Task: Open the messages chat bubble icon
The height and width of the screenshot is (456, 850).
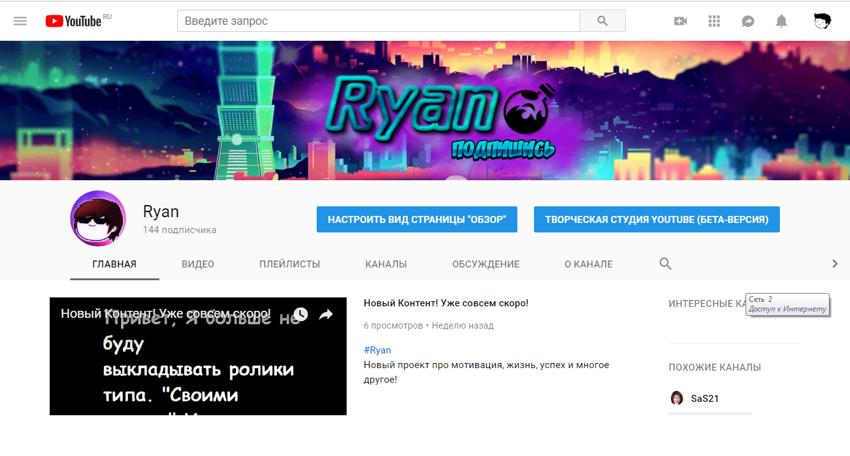Action: [x=748, y=21]
